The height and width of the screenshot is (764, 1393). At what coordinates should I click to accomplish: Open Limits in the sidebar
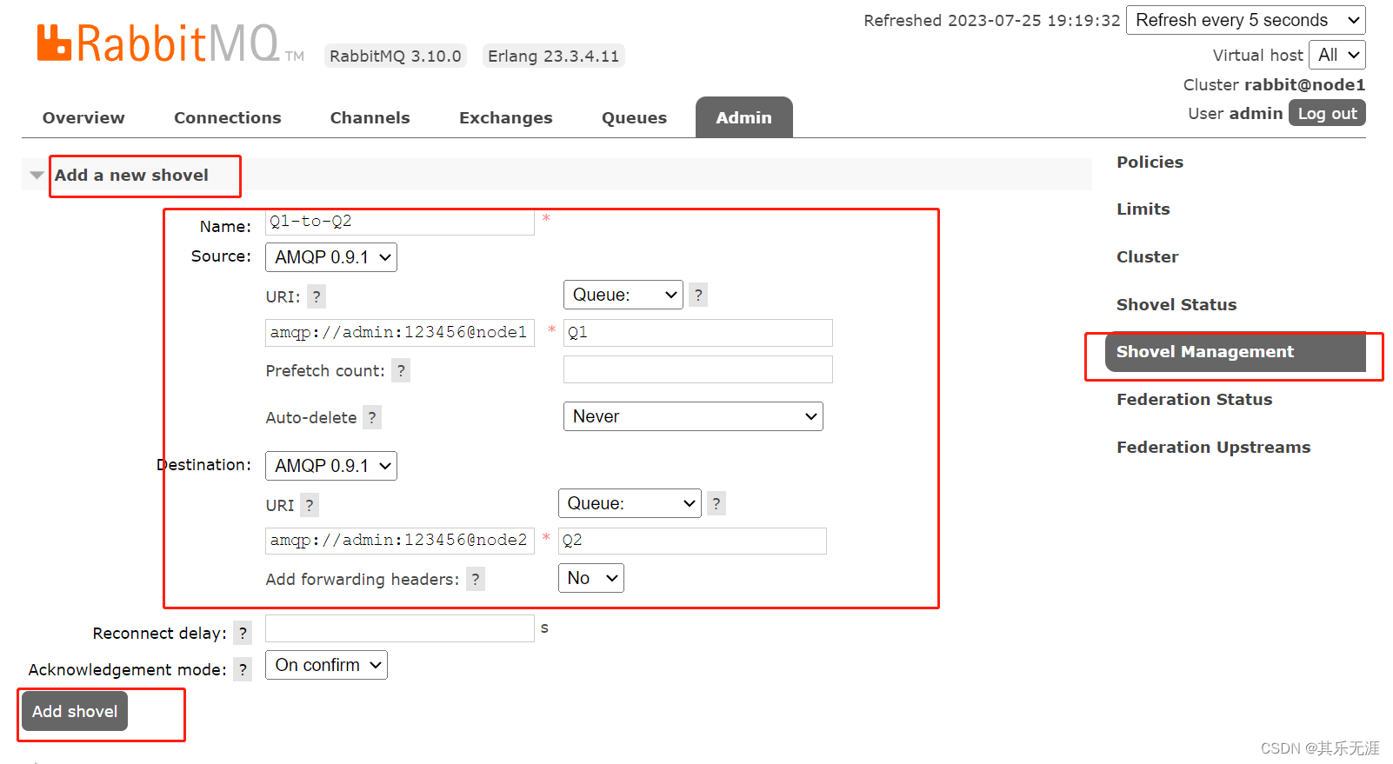(x=1143, y=209)
